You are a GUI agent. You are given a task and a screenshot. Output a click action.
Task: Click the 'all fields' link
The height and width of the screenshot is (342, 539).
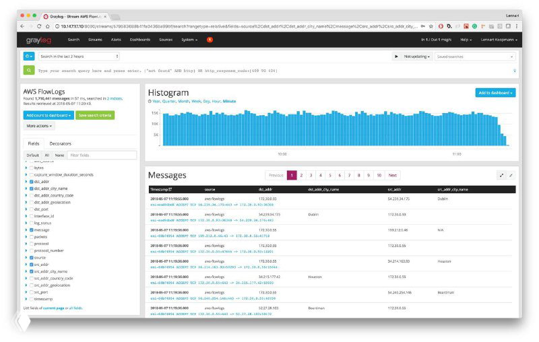coord(75,308)
